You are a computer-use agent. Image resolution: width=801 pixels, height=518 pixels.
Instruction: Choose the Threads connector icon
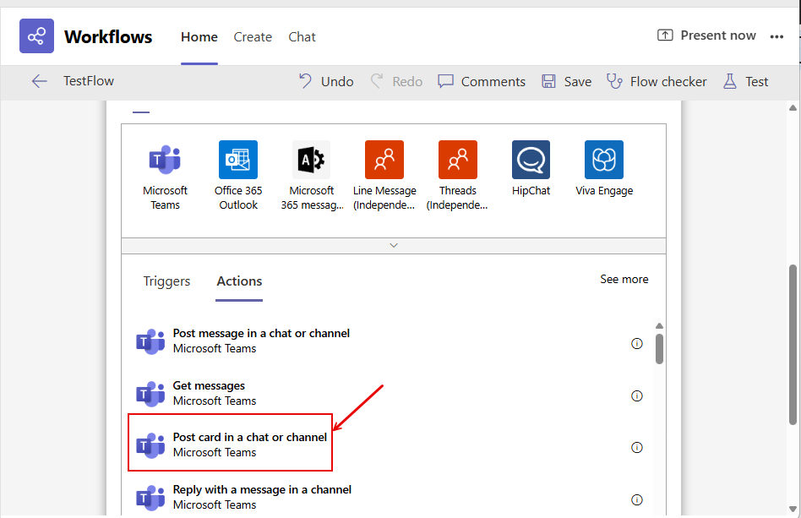tap(458, 160)
